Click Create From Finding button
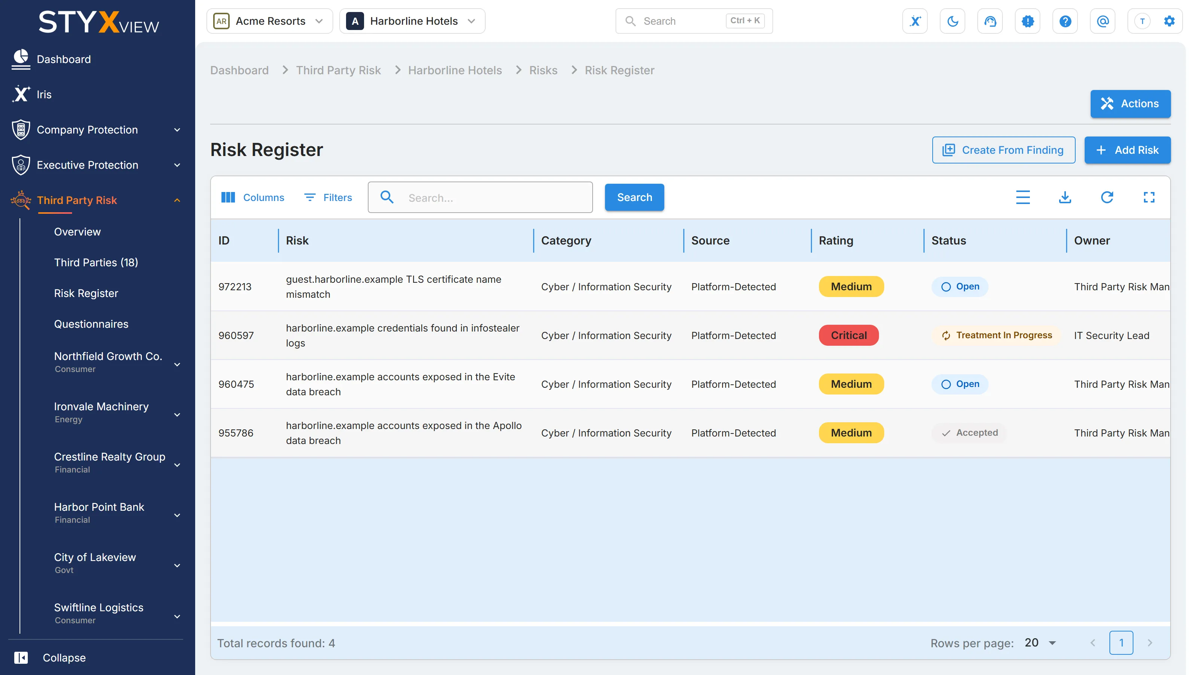The image size is (1201, 675). pyautogui.click(x=1003, y=150)
